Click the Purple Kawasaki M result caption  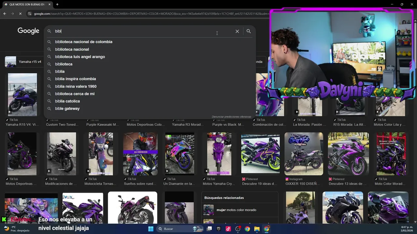pos(103,124)
